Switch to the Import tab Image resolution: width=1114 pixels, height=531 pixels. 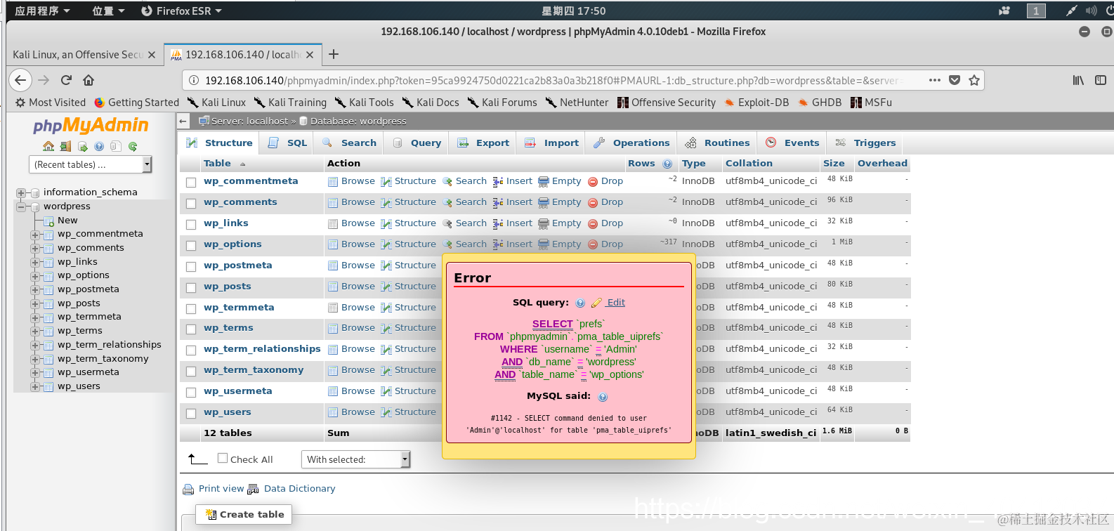551,143
